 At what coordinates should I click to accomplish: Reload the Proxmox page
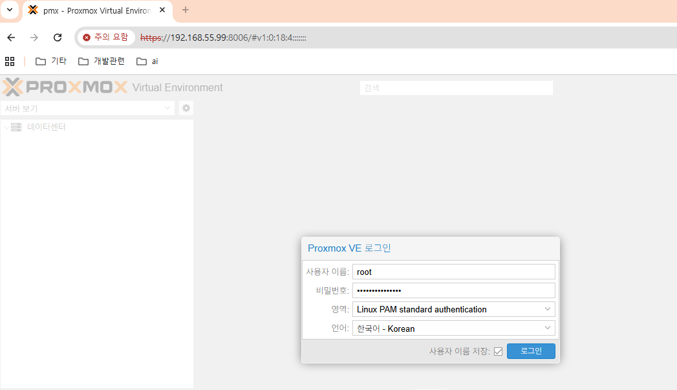point(58,38)
